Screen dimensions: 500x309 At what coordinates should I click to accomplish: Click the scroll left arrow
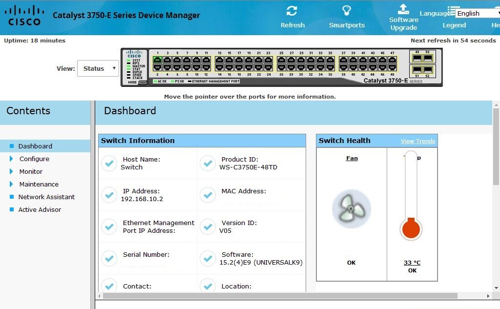[x=99, y=296]
